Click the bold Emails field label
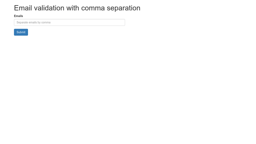Image resolution: width=256 pixels, height=144 pixels. pos(18,16)
